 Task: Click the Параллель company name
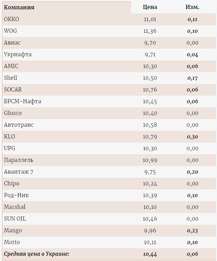(x=19, y=160)
